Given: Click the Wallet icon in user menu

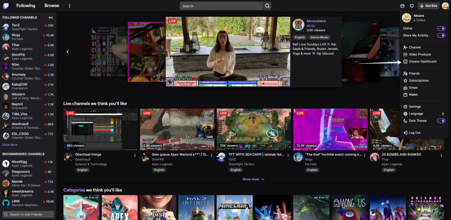Looking at the screenshot, I should click(x=405, y=95).
